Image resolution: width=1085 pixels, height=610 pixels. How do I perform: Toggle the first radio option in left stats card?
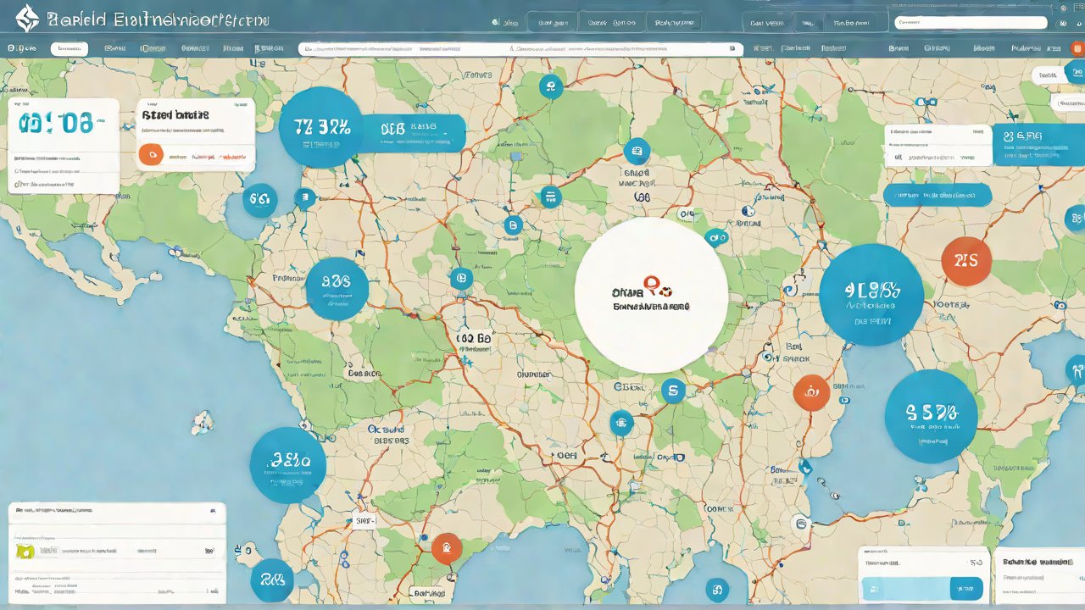click(x=17, y=170)
